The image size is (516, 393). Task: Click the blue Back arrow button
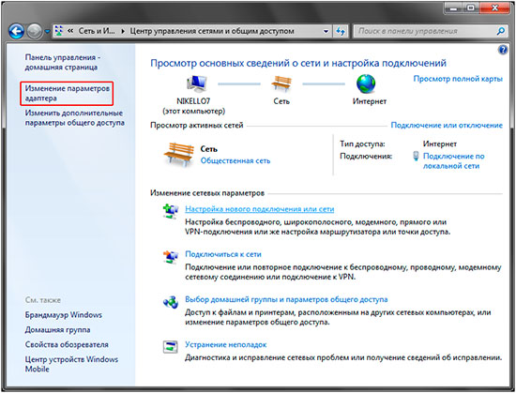tap(17, 31)
